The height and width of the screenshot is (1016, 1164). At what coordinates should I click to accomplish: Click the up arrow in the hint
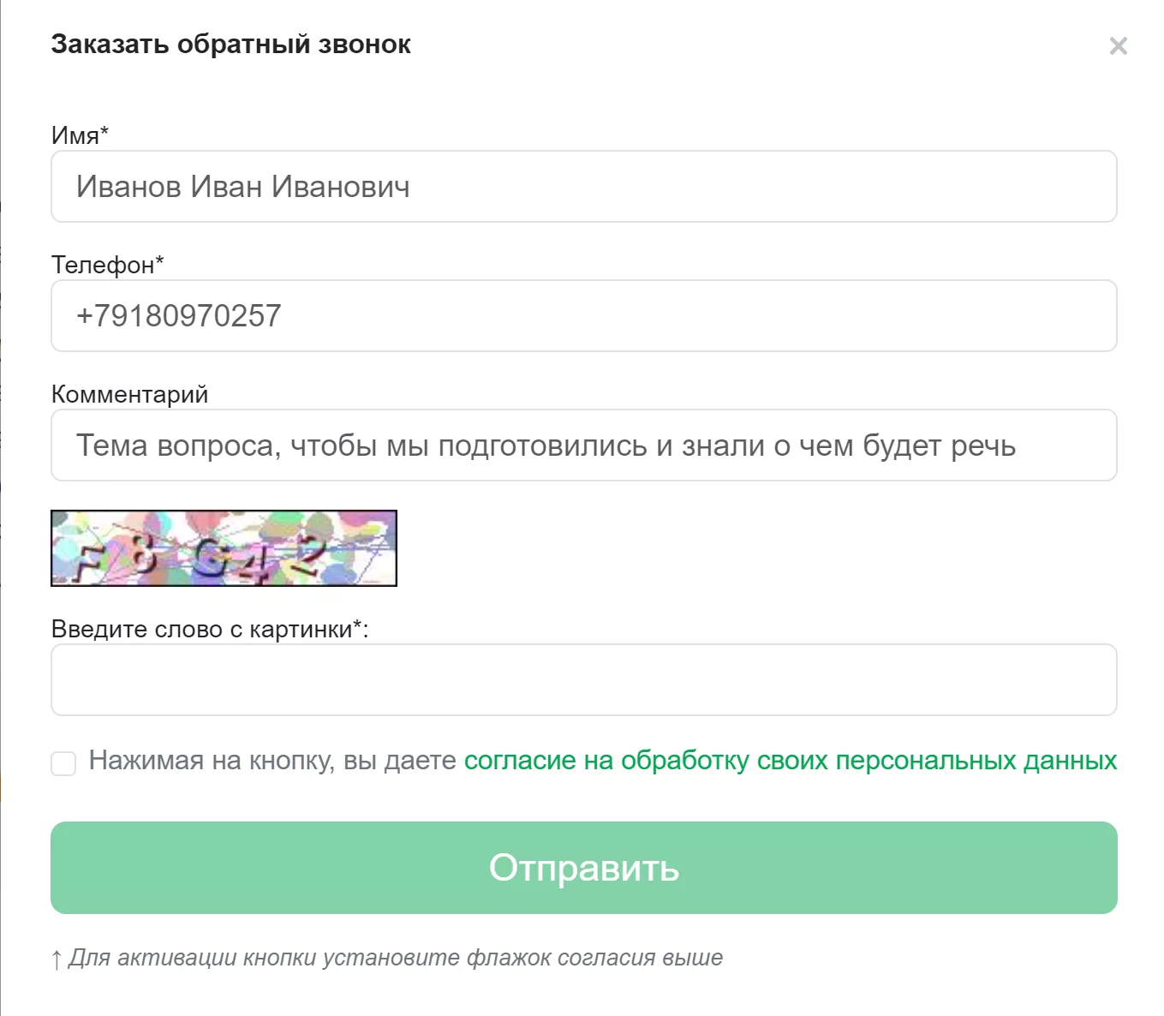coord(57,959)
